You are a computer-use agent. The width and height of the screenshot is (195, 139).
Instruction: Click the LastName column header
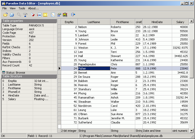(94, 22)
